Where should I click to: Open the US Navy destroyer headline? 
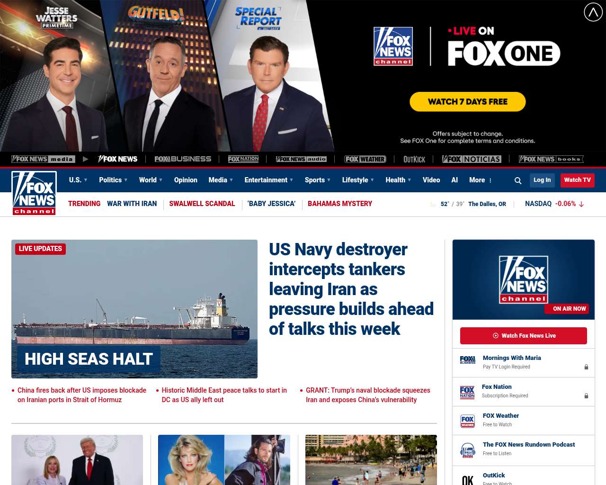pyautogui.click(x=351, y=289)
